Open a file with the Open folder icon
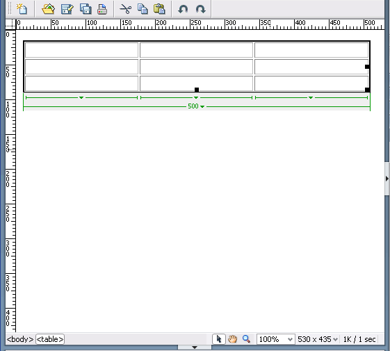 point(48,9)
